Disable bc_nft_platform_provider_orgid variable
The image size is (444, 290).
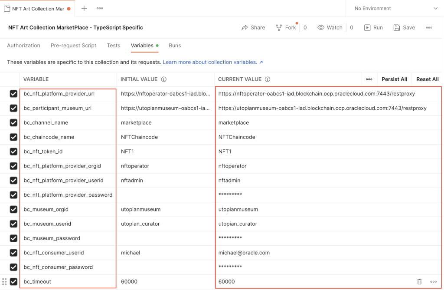click(x=13, y=166)
